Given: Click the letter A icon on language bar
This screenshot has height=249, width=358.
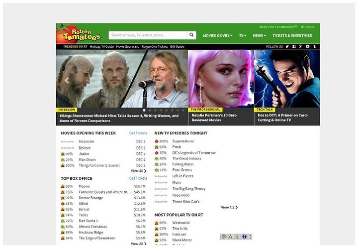Looking at the screenshot, I should click(x=230, y=237).
